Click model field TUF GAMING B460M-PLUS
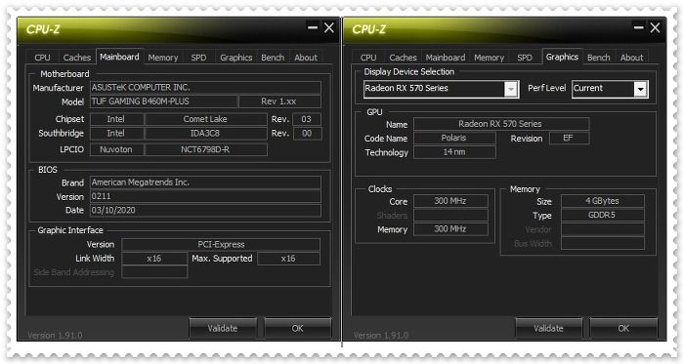 163,101
